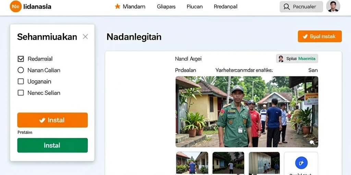Click the San label
This screenshot has width=351, height=175.
313,70
